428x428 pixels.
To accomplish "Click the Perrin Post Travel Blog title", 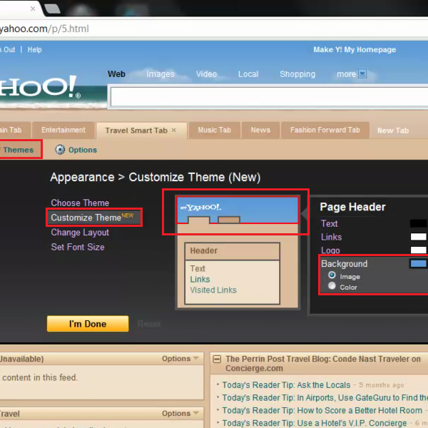I will [323, 363].
